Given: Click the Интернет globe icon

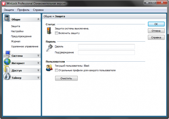Looking at the screenshot, I should point(7,62).
